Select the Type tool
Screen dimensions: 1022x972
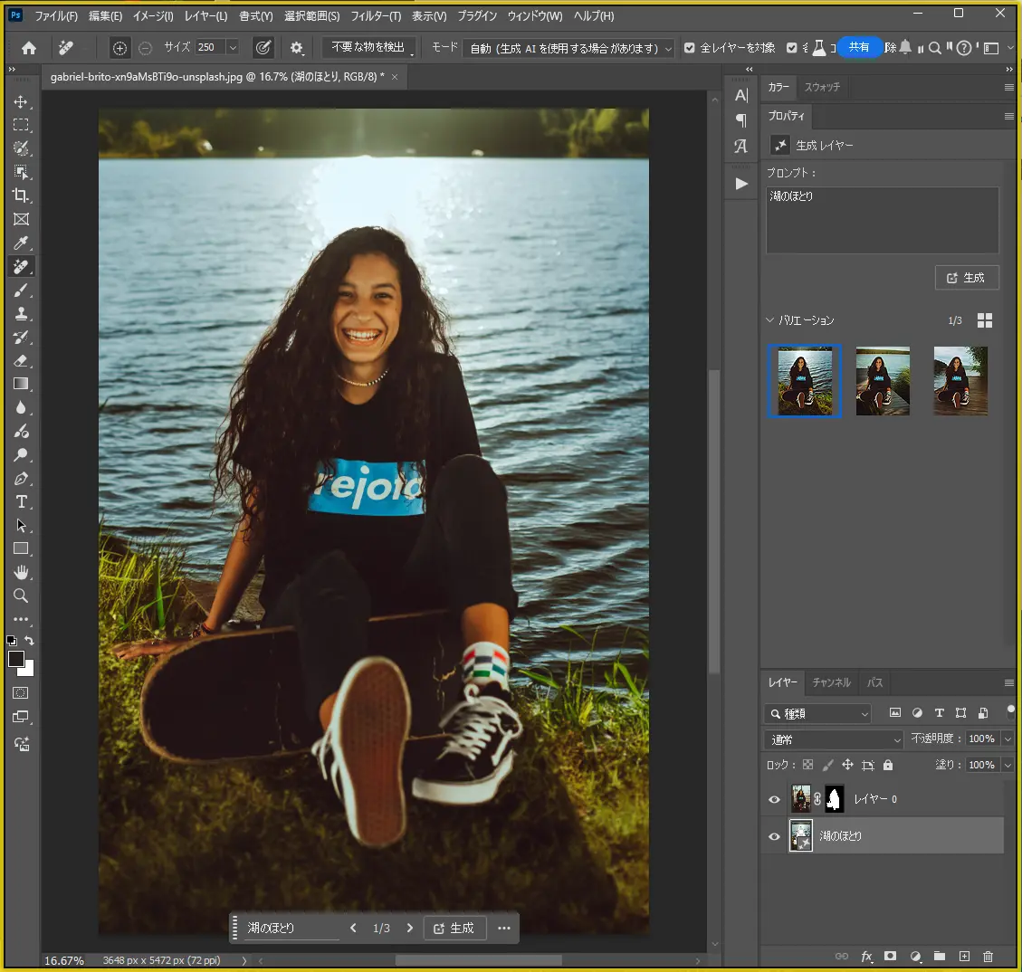21,501
